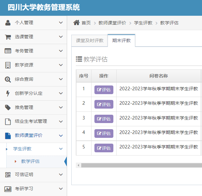
Task: Click 评估 button for row 1
Action: [x=104, y=90]
